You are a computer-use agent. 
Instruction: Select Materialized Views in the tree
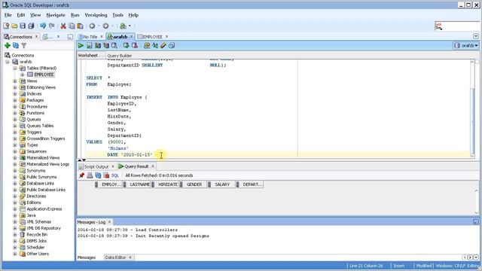click(43, 157)
